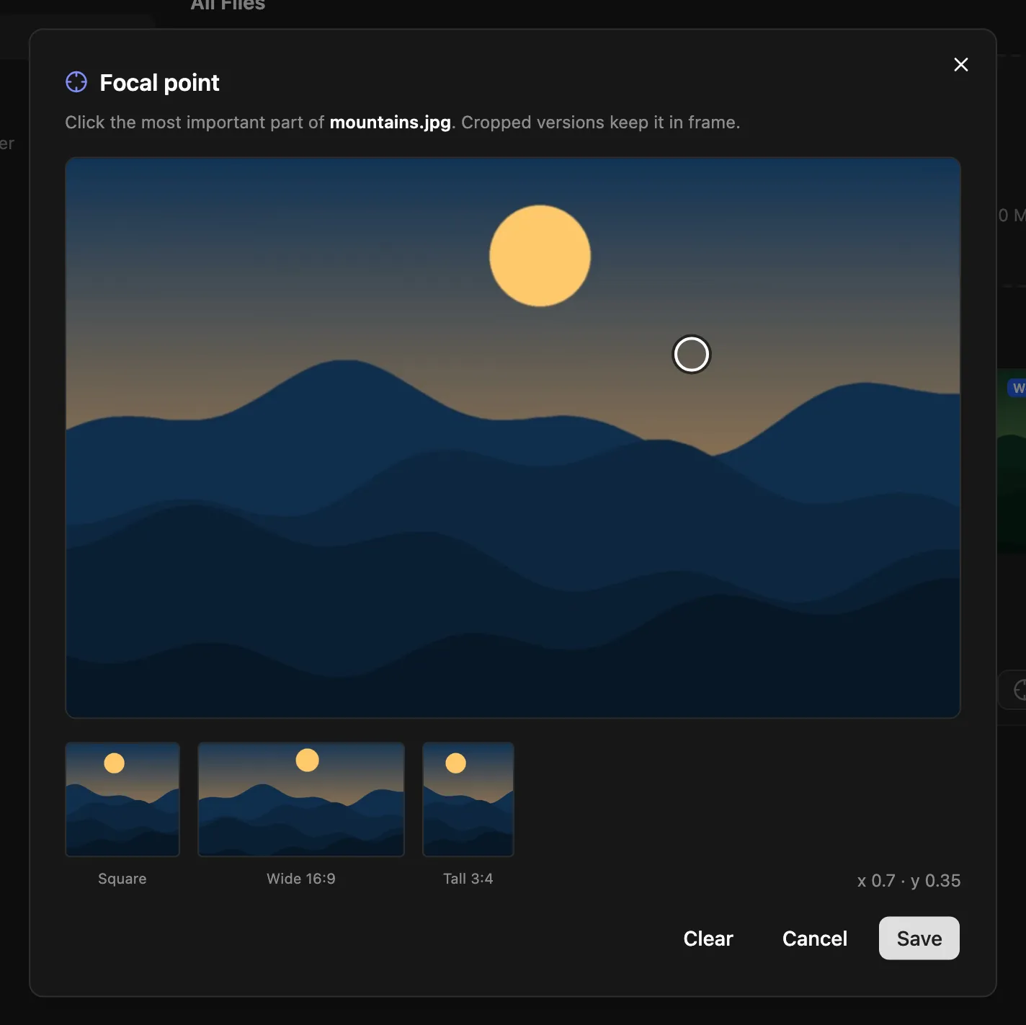This screenshot has height=1025, width=1026.
Task: Click the Tall 3:4 label
Action: point(468,879)
